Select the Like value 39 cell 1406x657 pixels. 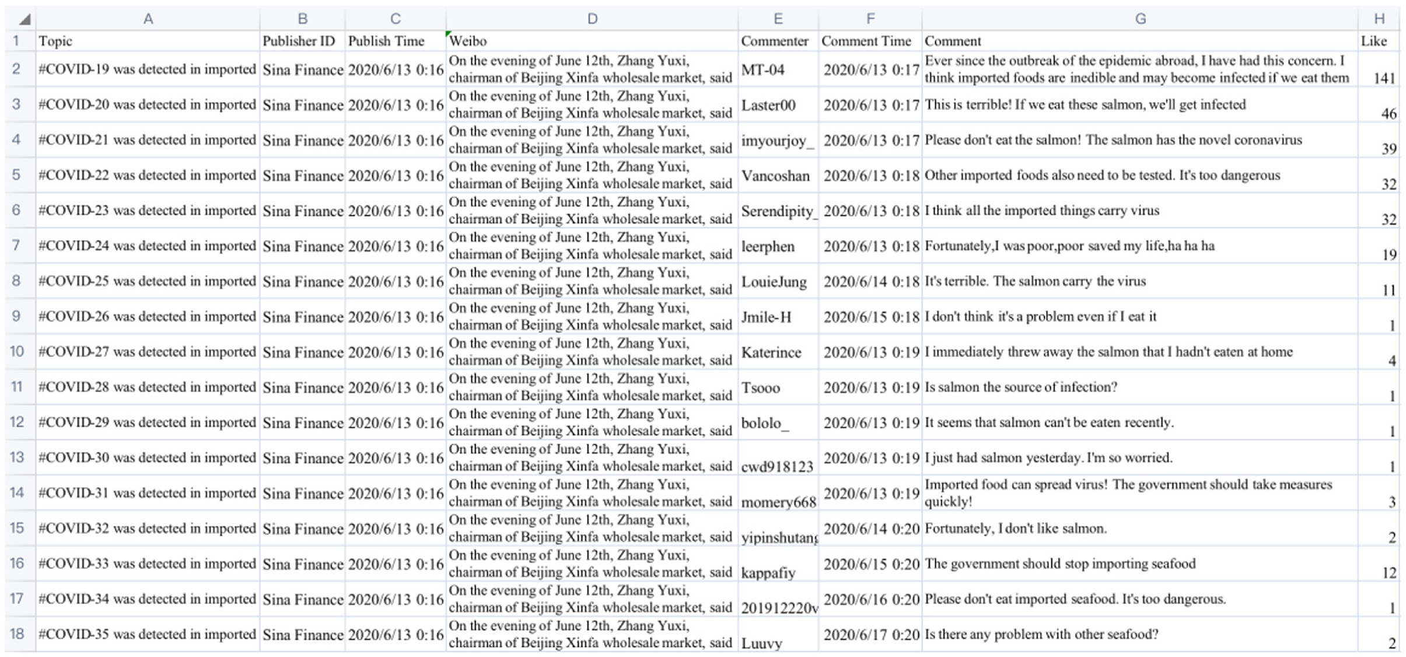tap(1379, 140)
